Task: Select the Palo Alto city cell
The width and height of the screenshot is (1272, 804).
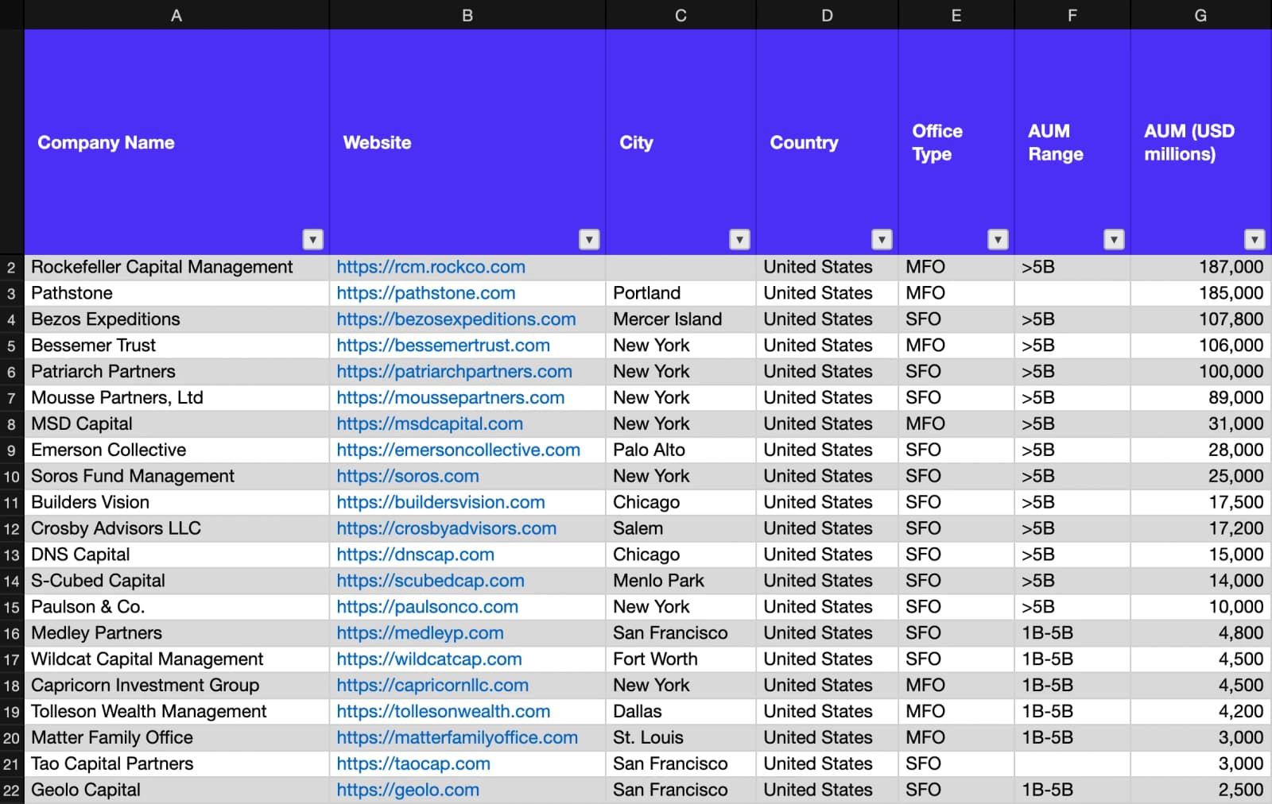Action: point(681,450)
